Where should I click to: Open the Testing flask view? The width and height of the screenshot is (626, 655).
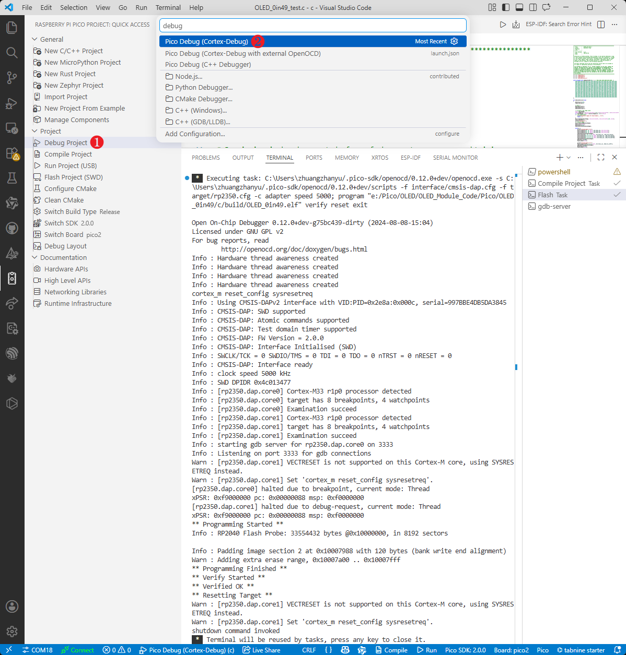click(x=12, y=178)
